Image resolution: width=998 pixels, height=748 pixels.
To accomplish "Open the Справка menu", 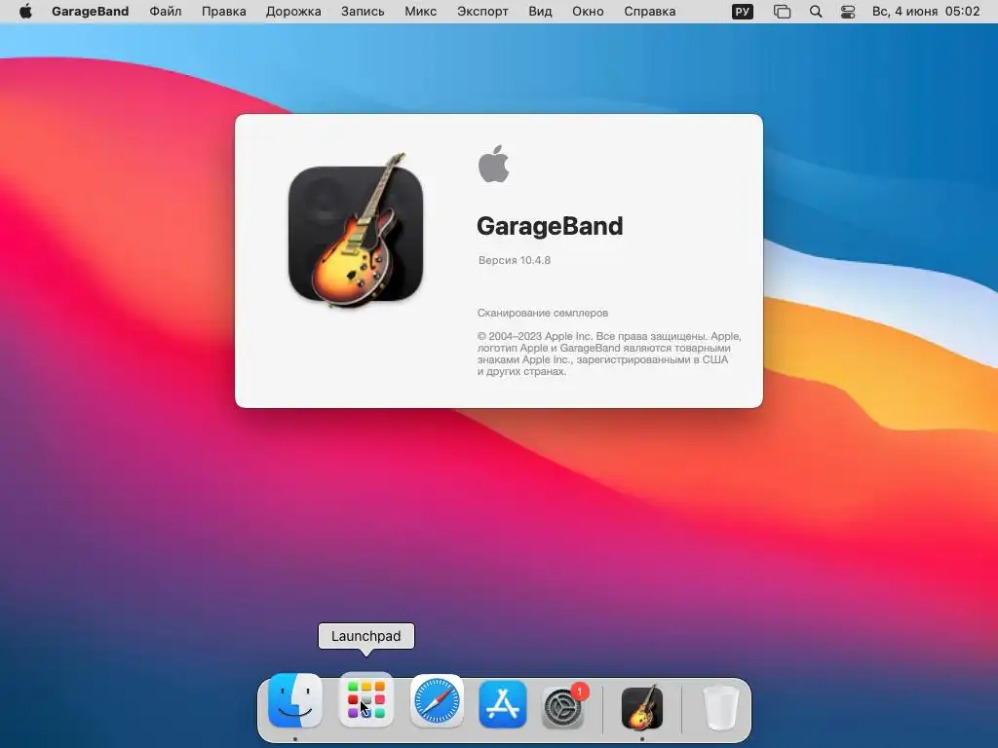I will pos(650,12).
